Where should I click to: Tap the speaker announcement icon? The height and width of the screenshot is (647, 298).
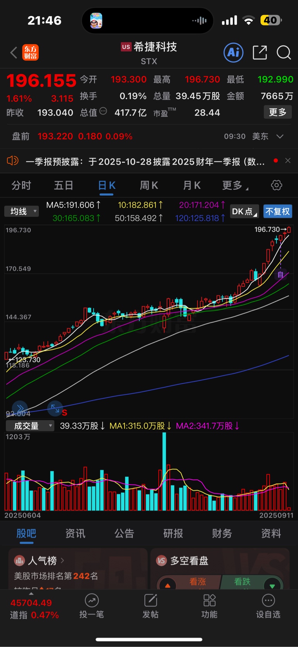(13, 160)
